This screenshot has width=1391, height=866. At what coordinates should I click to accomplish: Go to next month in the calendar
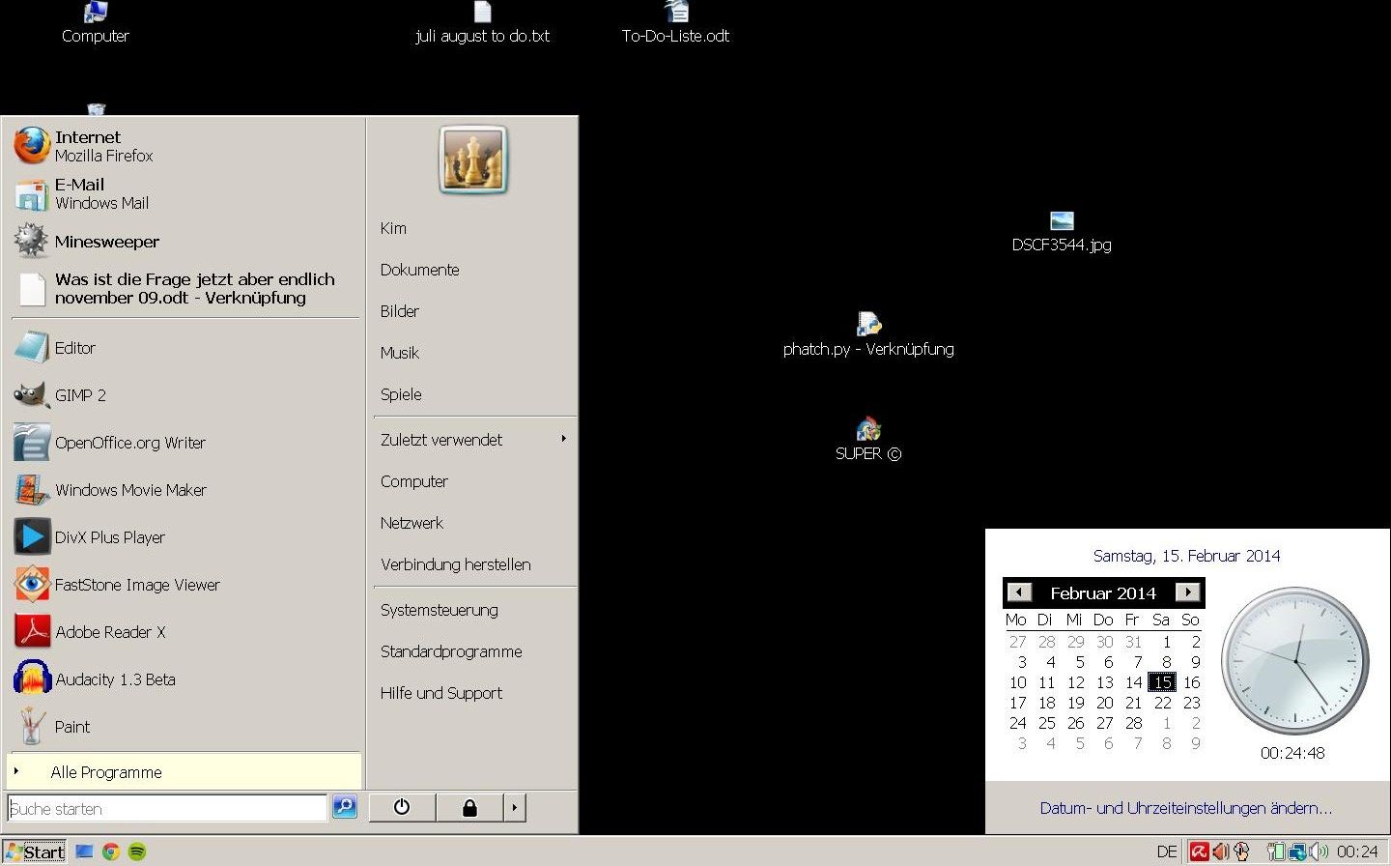[1187, 592]
